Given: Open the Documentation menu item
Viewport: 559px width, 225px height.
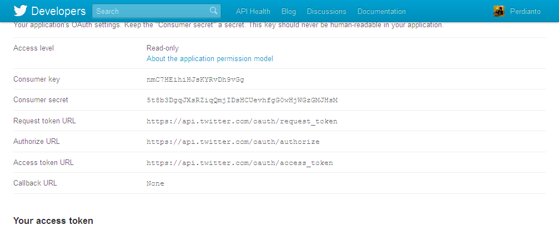Looking at the screenshot, I should click(x=381, y=12).
